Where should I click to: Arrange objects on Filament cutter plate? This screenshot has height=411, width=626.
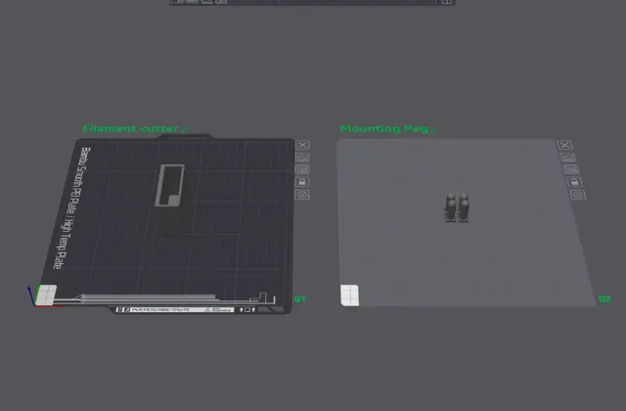tap(302, 169)
